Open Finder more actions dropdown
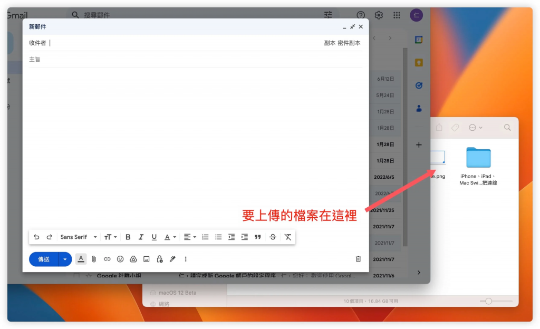 click(476, 128)
